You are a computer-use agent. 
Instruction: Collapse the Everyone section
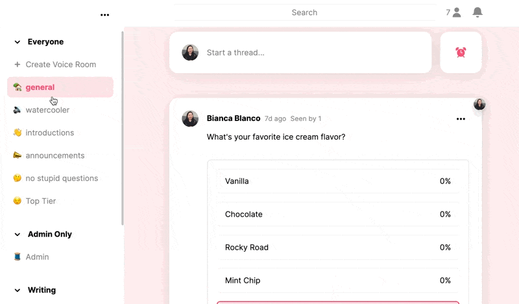(x=18, y=42)
